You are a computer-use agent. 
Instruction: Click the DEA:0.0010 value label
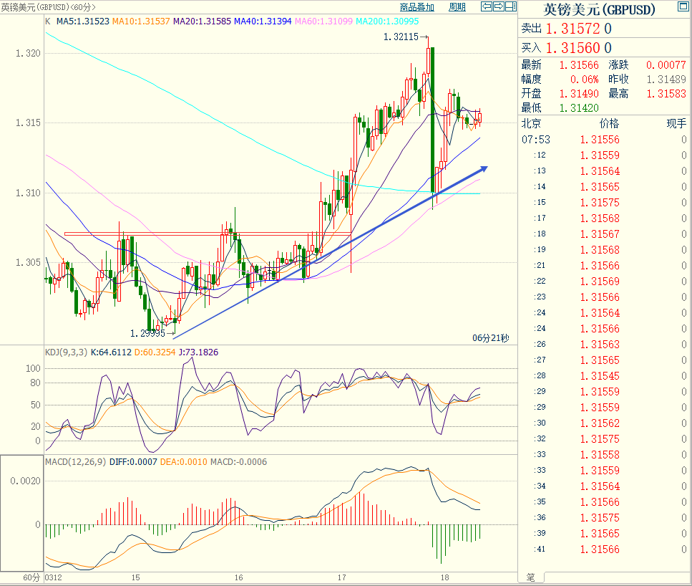tap(184, 462)
